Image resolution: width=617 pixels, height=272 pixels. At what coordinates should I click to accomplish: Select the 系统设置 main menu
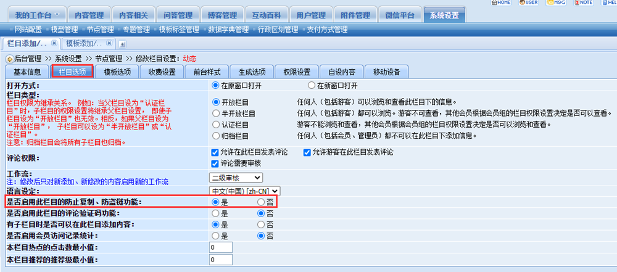point(444,15)
